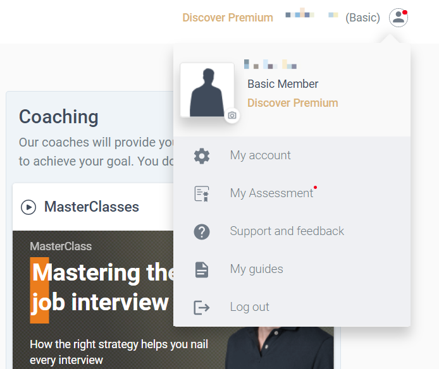Click the exit arrow icon beside Log out
439x369 pixels.
(x=202, y=308)
